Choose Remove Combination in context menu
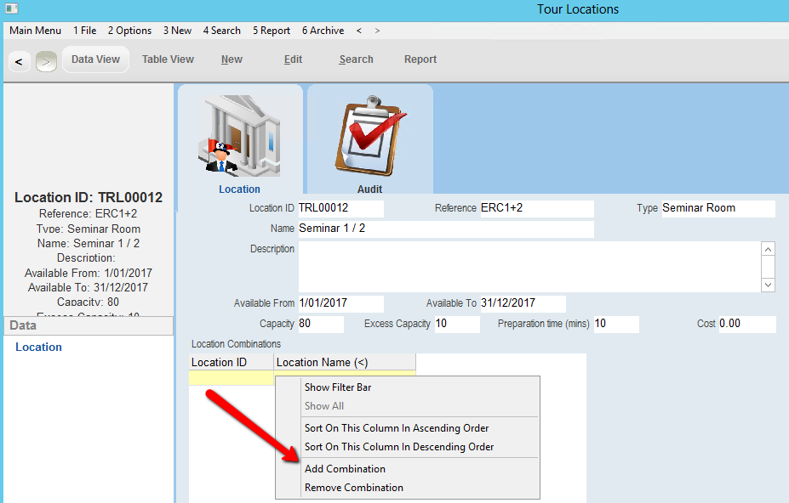The height and width of the screenshot is (503, 789). [x=353, y=488]
